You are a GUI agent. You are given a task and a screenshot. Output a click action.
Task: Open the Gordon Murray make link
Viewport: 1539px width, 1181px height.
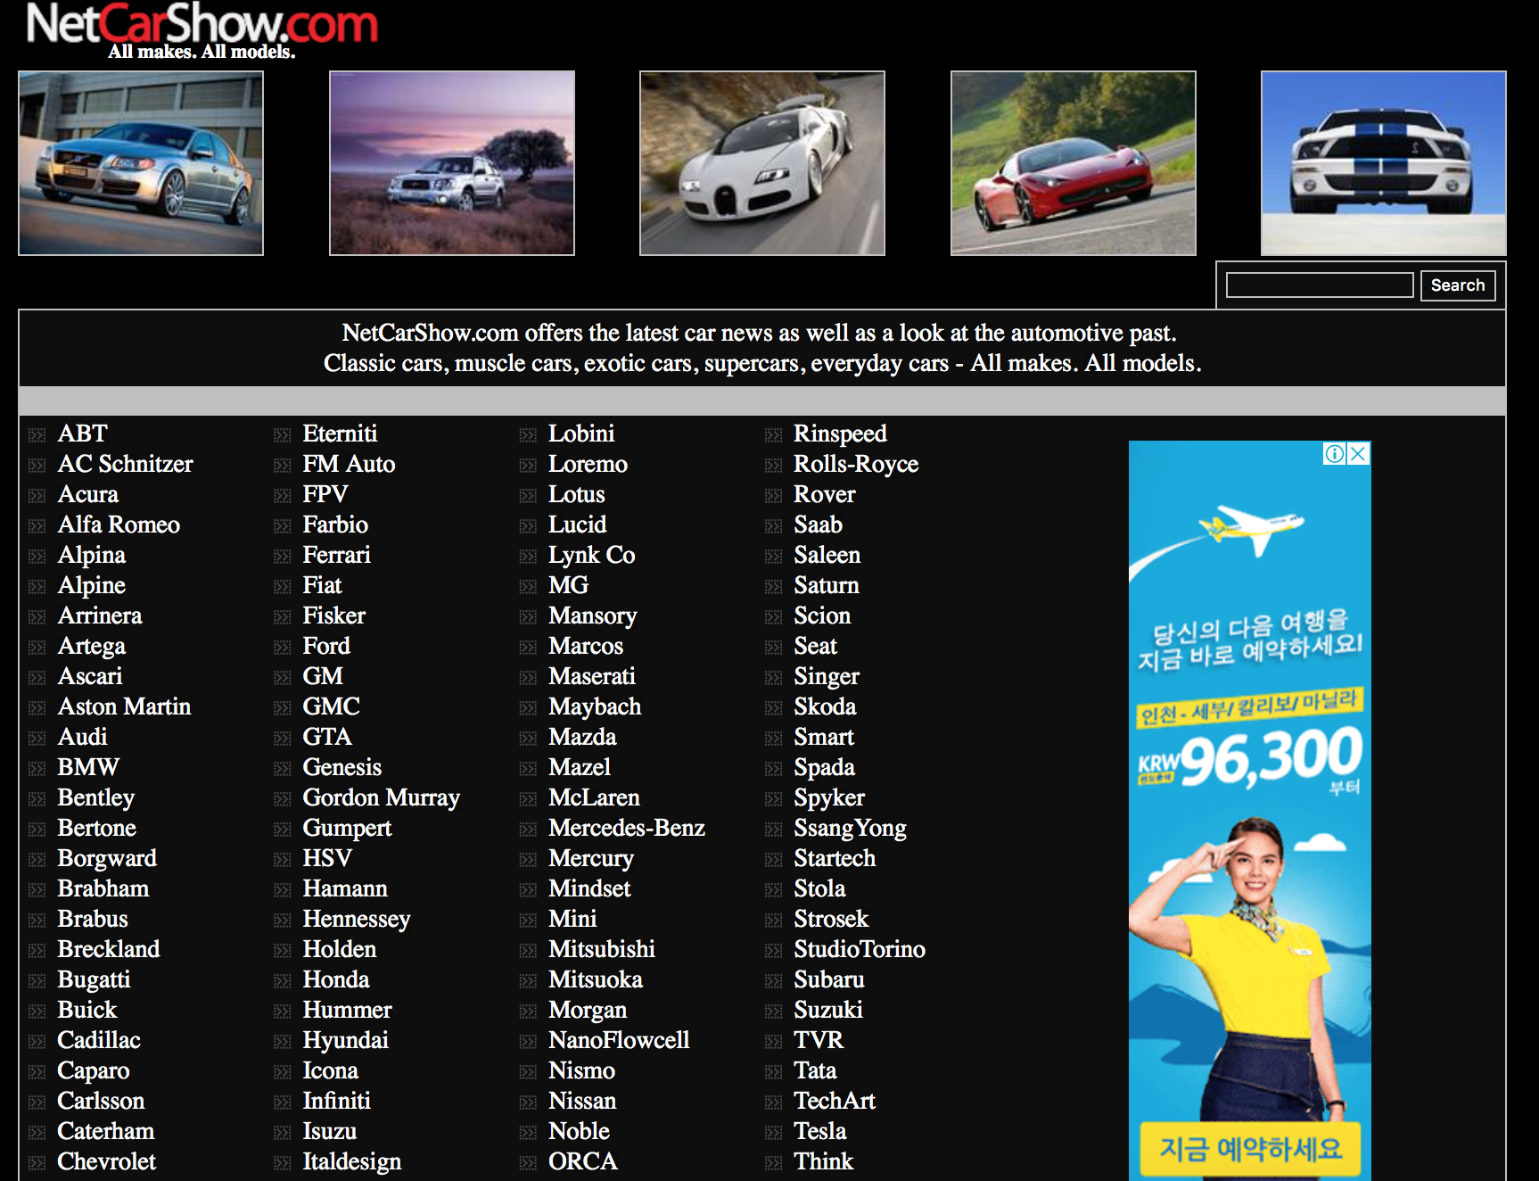(382, 797)
